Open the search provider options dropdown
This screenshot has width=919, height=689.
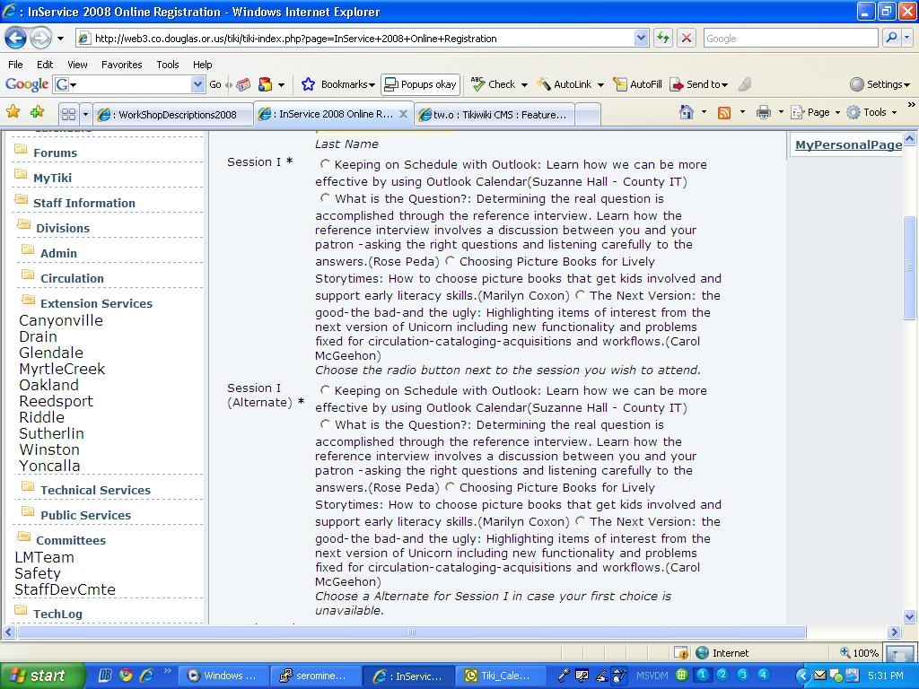(906, 38)
